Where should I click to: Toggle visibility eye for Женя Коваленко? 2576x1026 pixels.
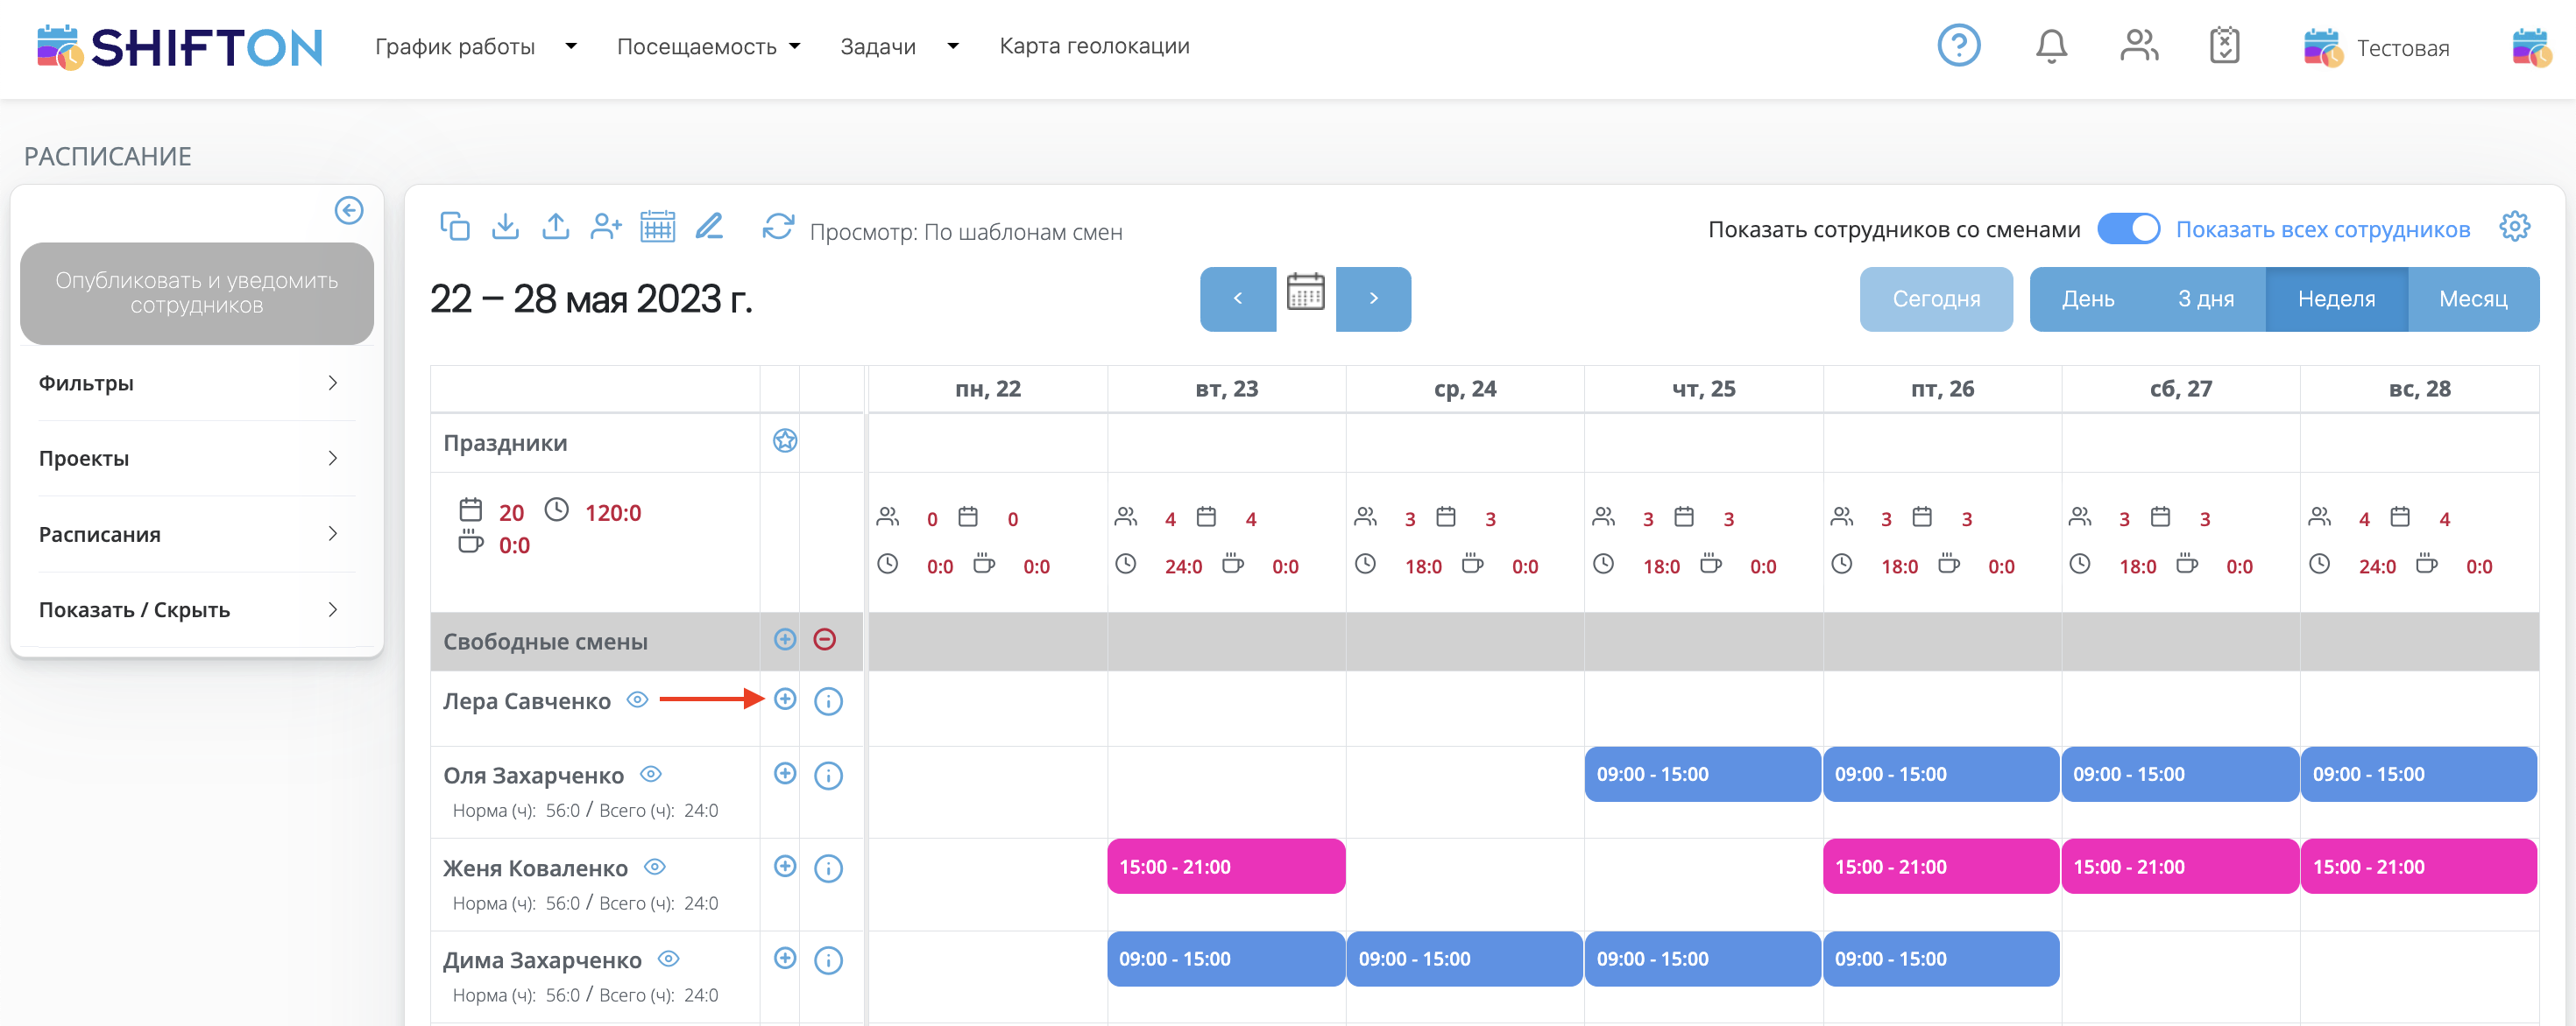654,868
